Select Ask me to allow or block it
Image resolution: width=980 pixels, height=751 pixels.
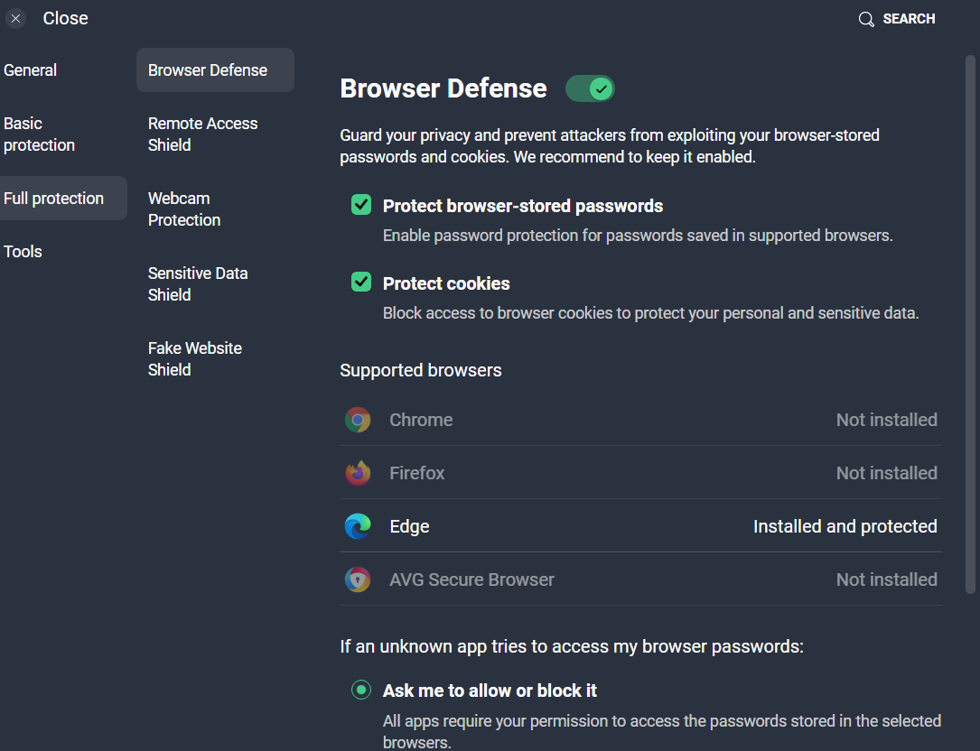pos(361,691)
